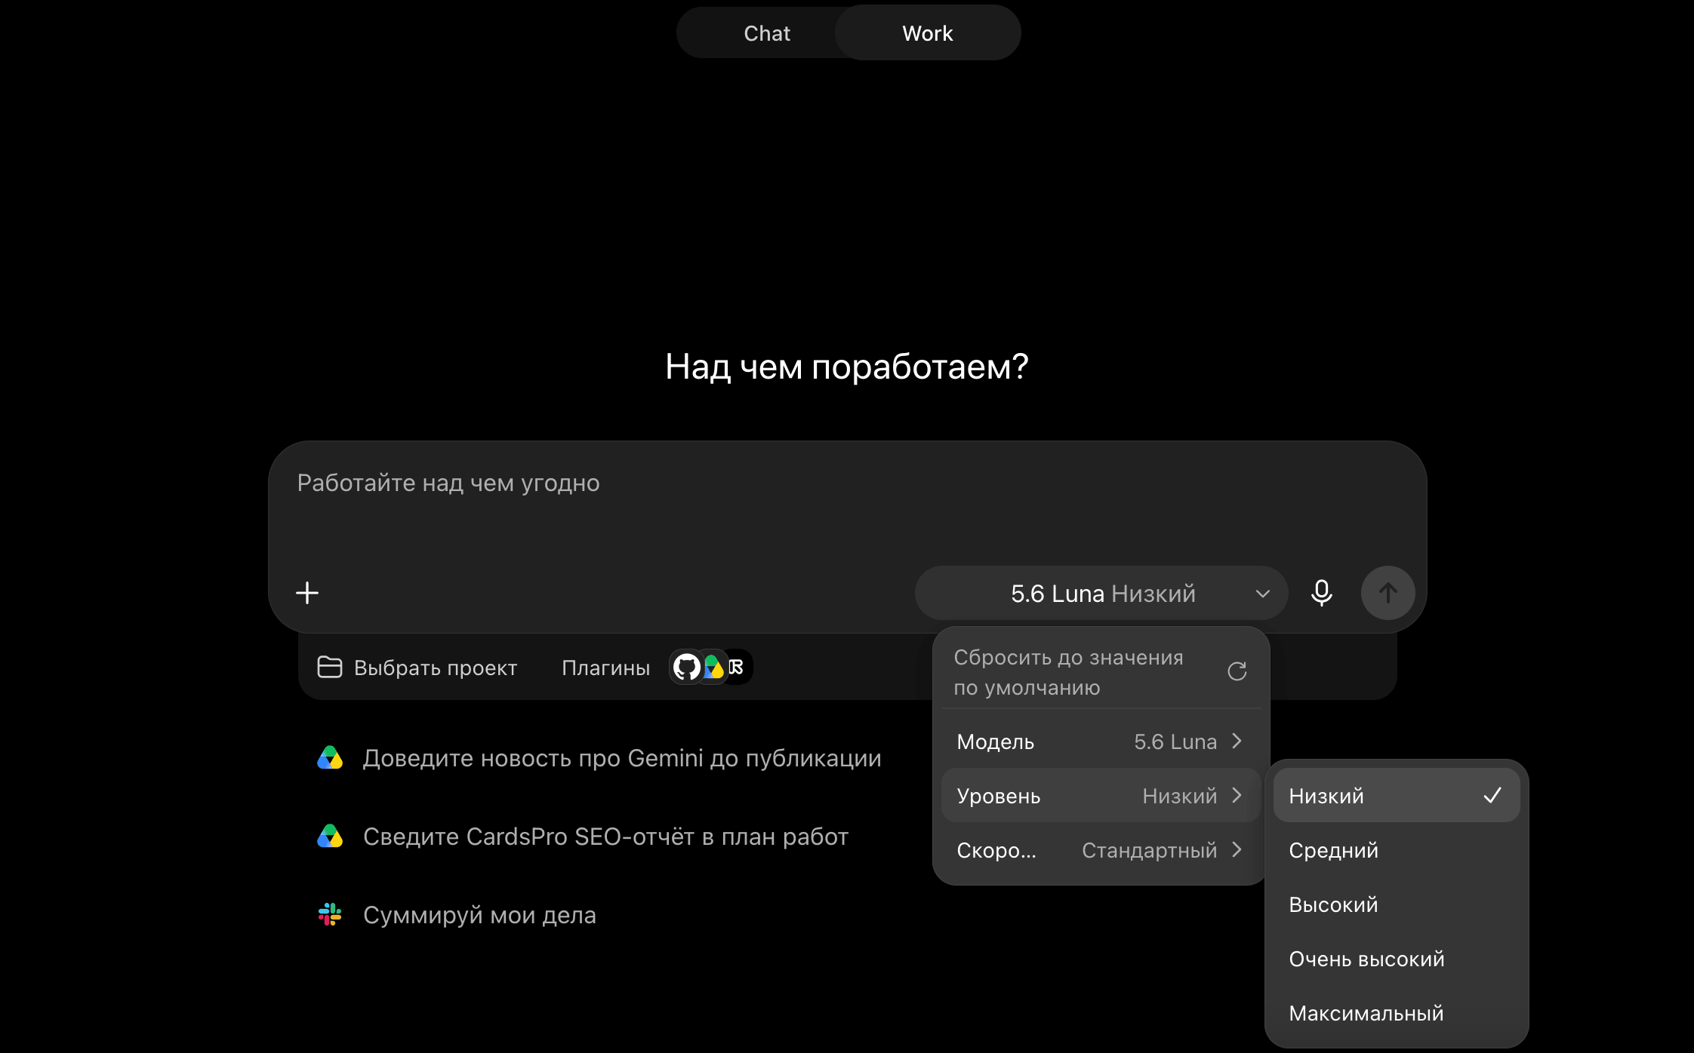Select the Максимальный level option
Viewport: 1694px width, 1053px height.
click(x=1396, y=1013)
